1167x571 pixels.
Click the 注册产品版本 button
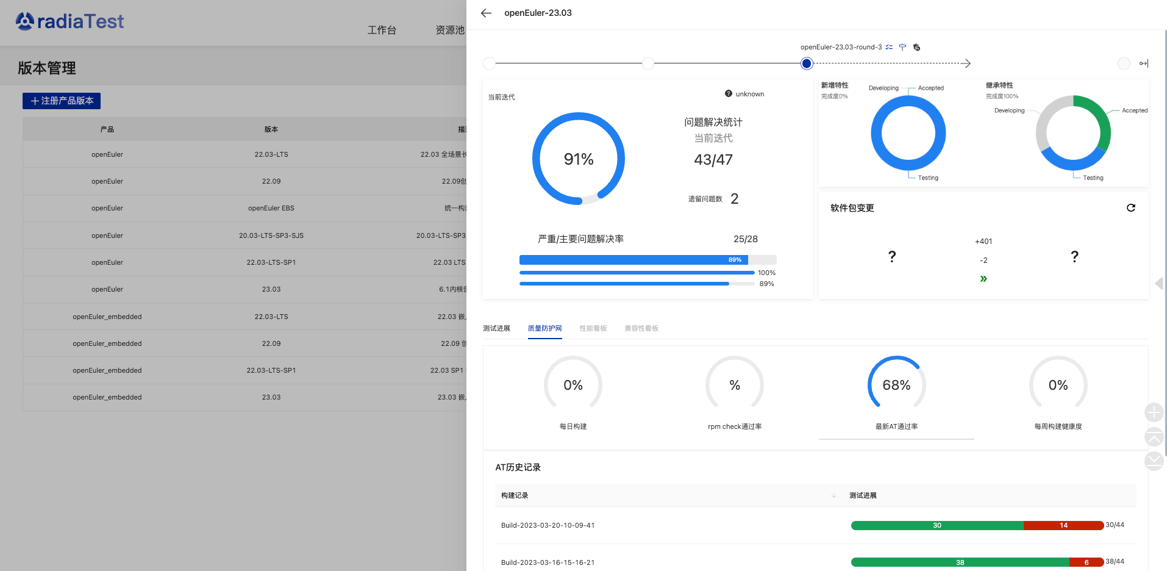click(x=62, y=101)
